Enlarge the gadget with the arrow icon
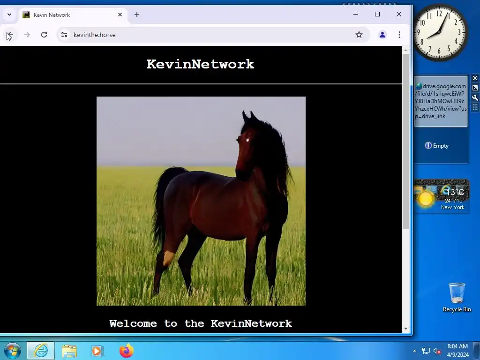 (475, 88)
